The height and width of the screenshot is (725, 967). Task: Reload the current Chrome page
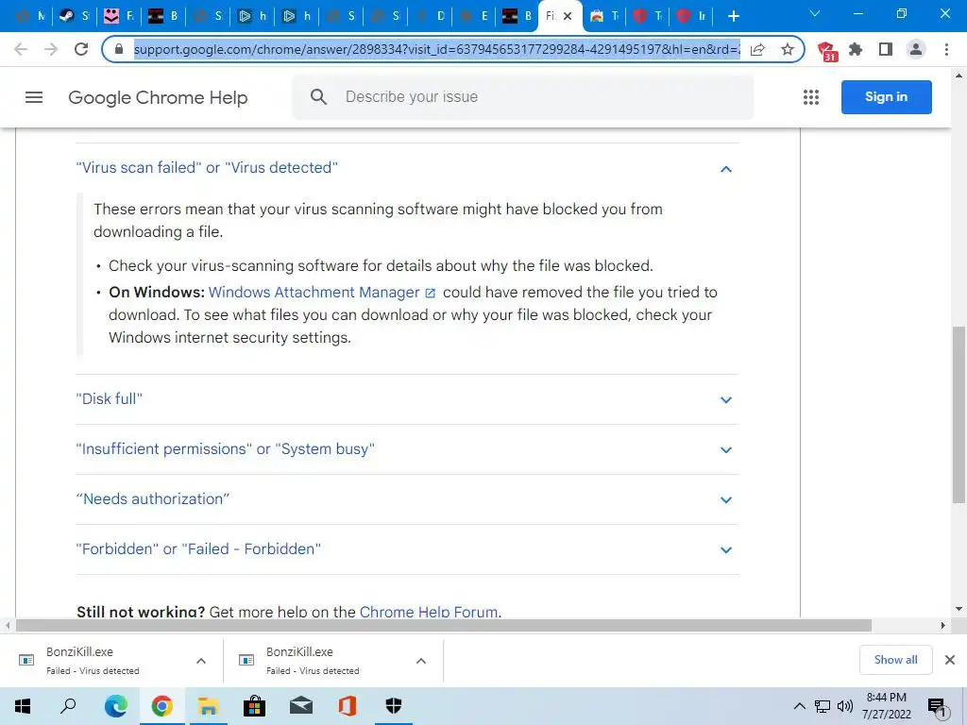(81, 49)
